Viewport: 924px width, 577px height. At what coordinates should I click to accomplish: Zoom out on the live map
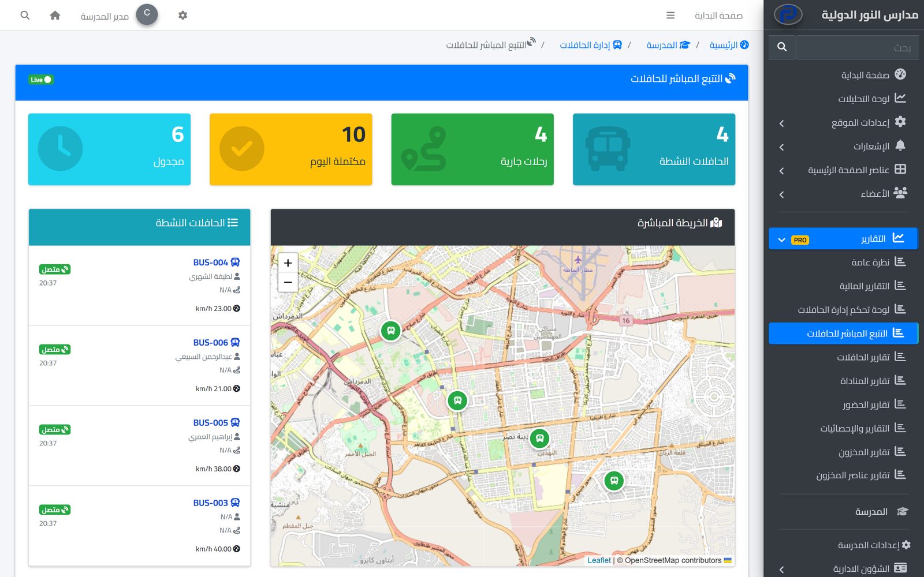[x=288, y=282]
